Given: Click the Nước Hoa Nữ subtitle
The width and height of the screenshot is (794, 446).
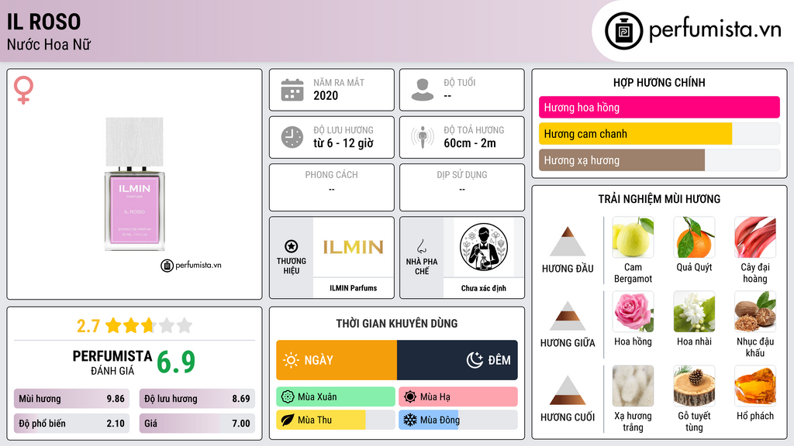Looking at the screenshot, I should click(49, 44).
